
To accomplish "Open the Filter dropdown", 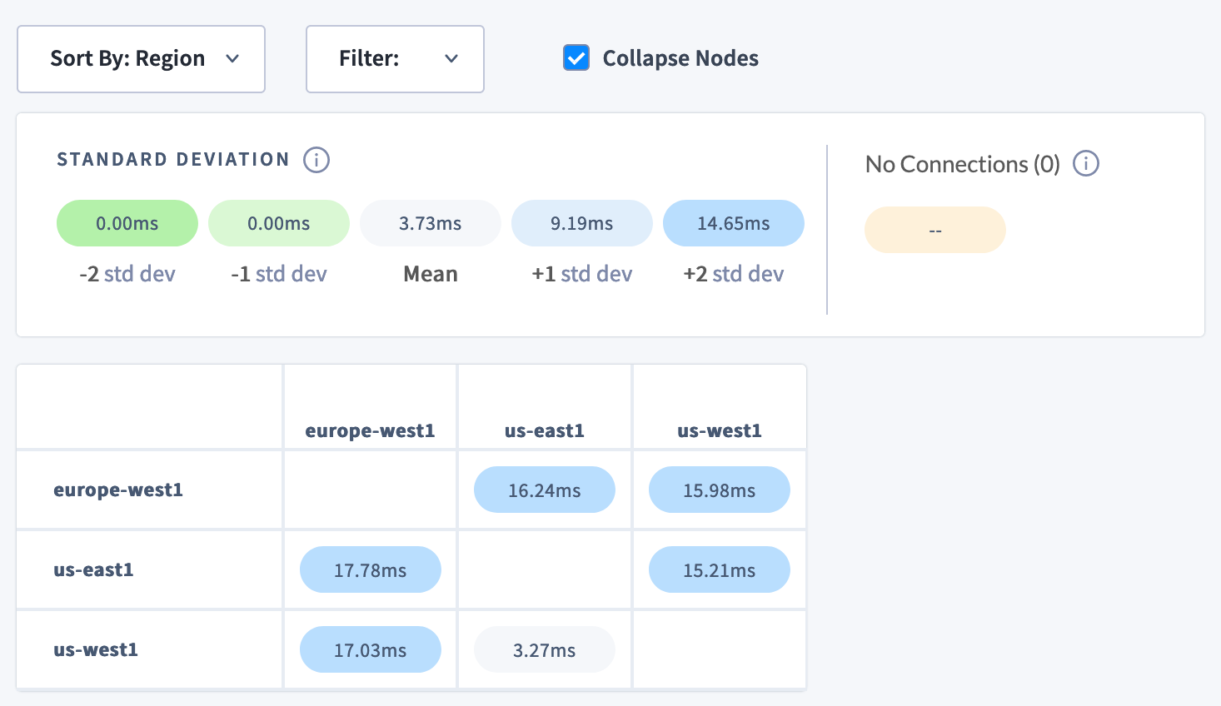I will click(395, 58).
